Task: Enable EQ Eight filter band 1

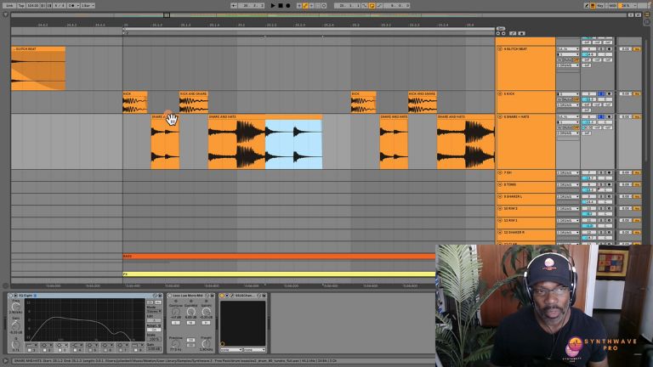Action: 29,350
